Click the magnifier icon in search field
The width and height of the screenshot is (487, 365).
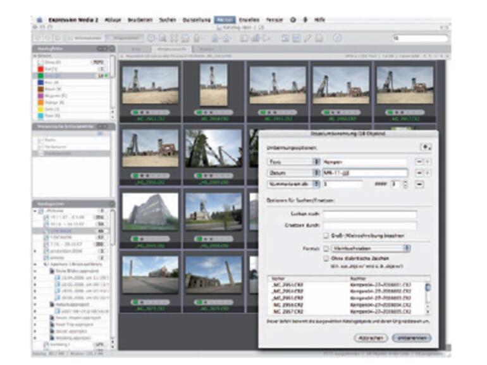pyautogui.click(x=395, y=38)
